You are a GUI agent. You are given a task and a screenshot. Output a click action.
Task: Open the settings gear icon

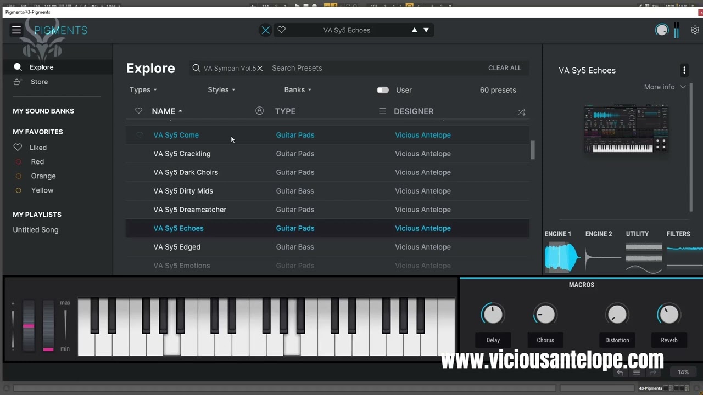pyautogui.click(x=695, y=30)
